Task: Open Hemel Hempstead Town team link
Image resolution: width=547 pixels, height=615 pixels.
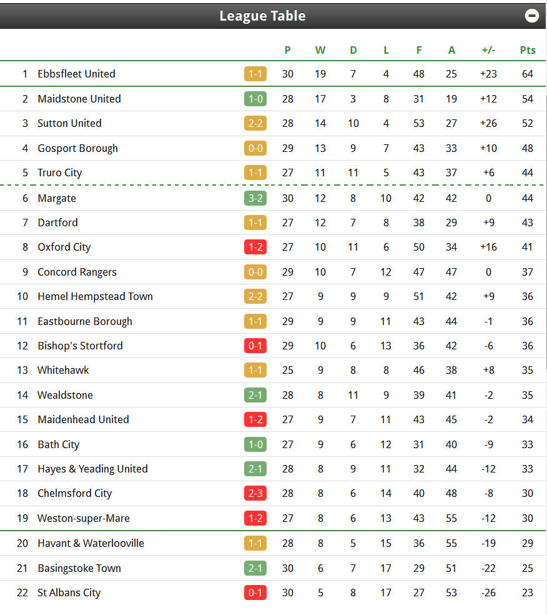Action: click(x=95, y=296)
